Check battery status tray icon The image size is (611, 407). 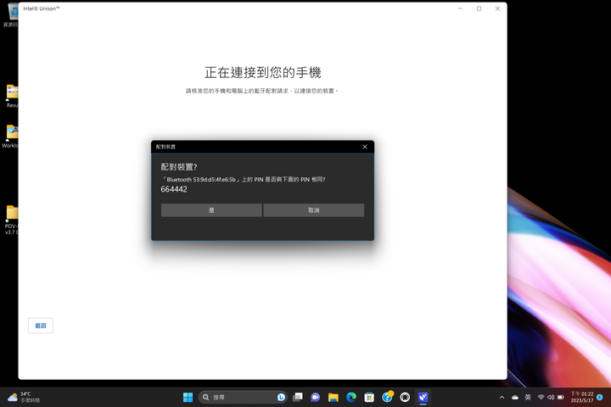pos(561,398)
